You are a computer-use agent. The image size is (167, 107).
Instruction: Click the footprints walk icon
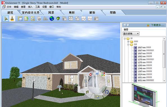[87, 92]
